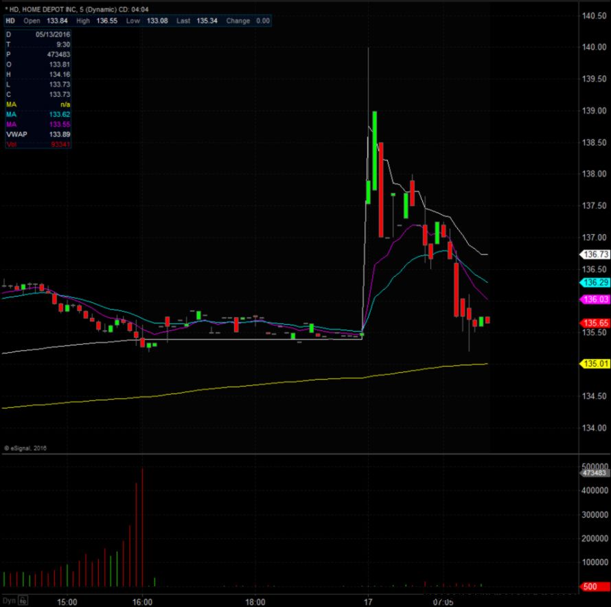
Task: Click the 15:00 time axis label
Action: [67, 602]
